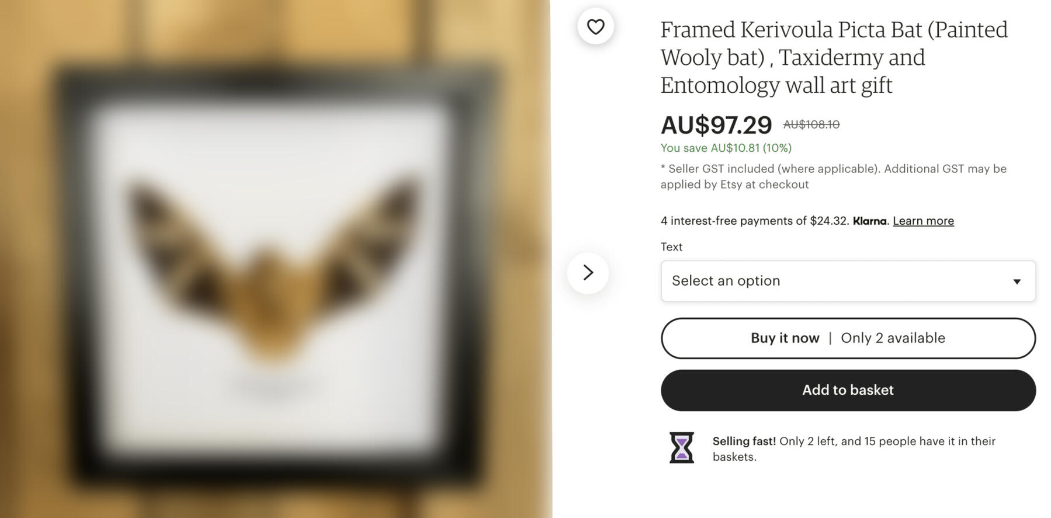Click the Only 2 available text
The image size is (1051, 518).
coord(892,338)
